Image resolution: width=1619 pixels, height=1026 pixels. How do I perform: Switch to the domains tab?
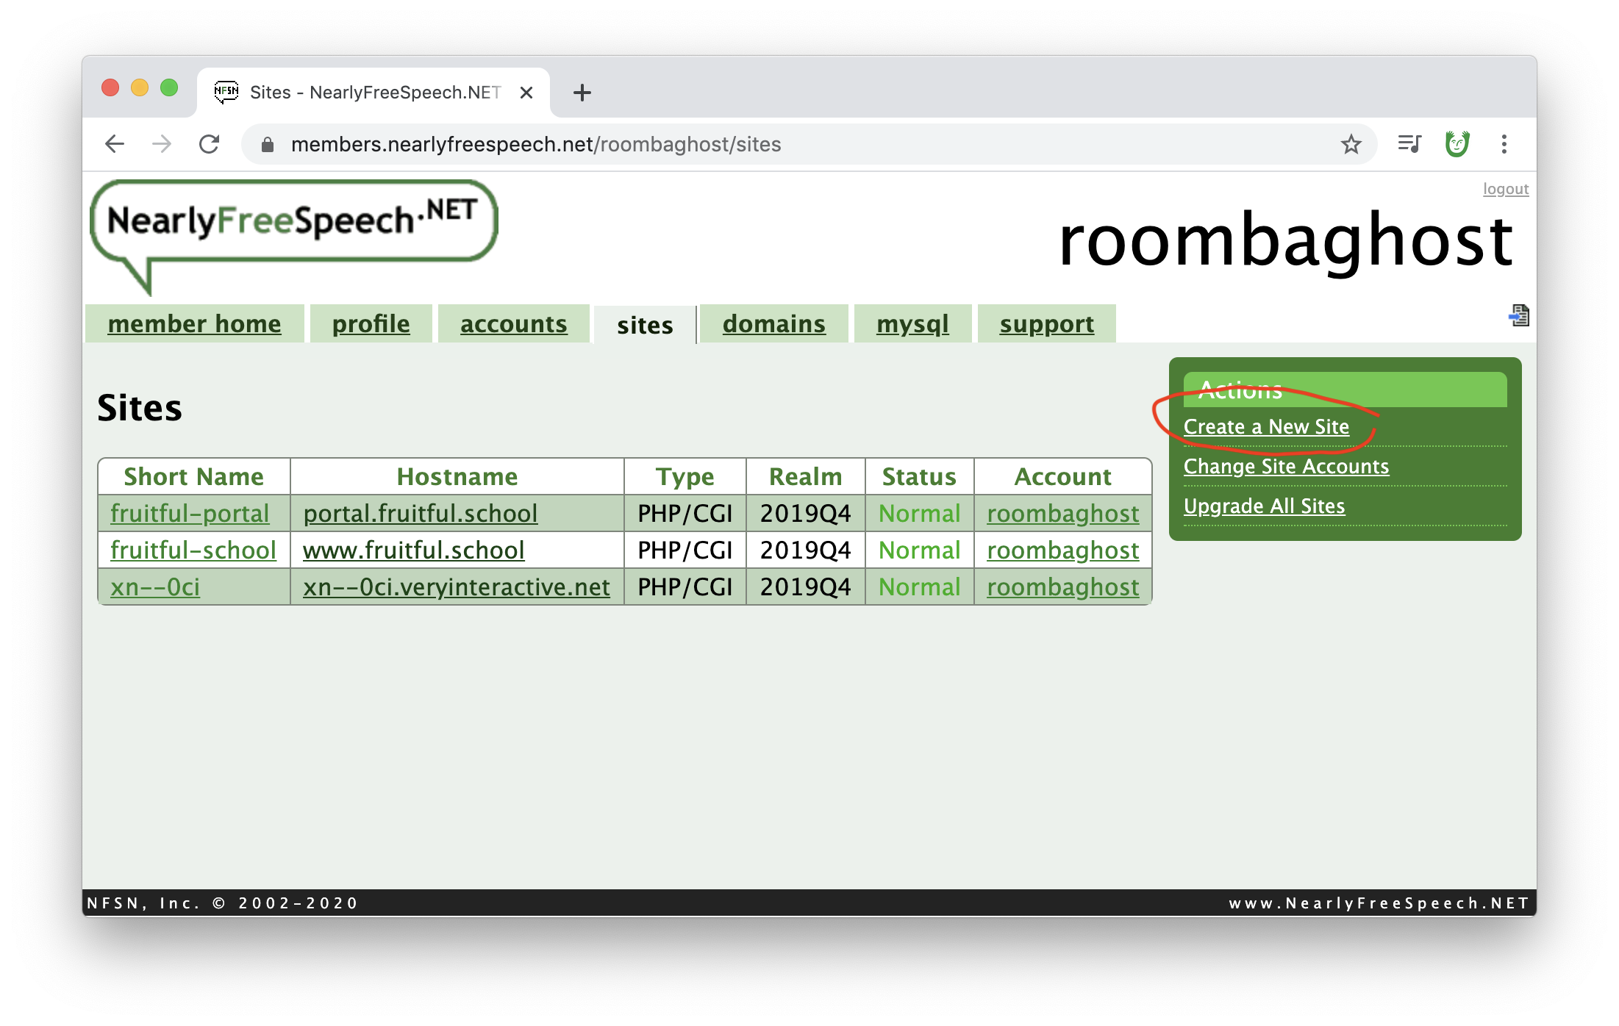[x=773, y=324]
